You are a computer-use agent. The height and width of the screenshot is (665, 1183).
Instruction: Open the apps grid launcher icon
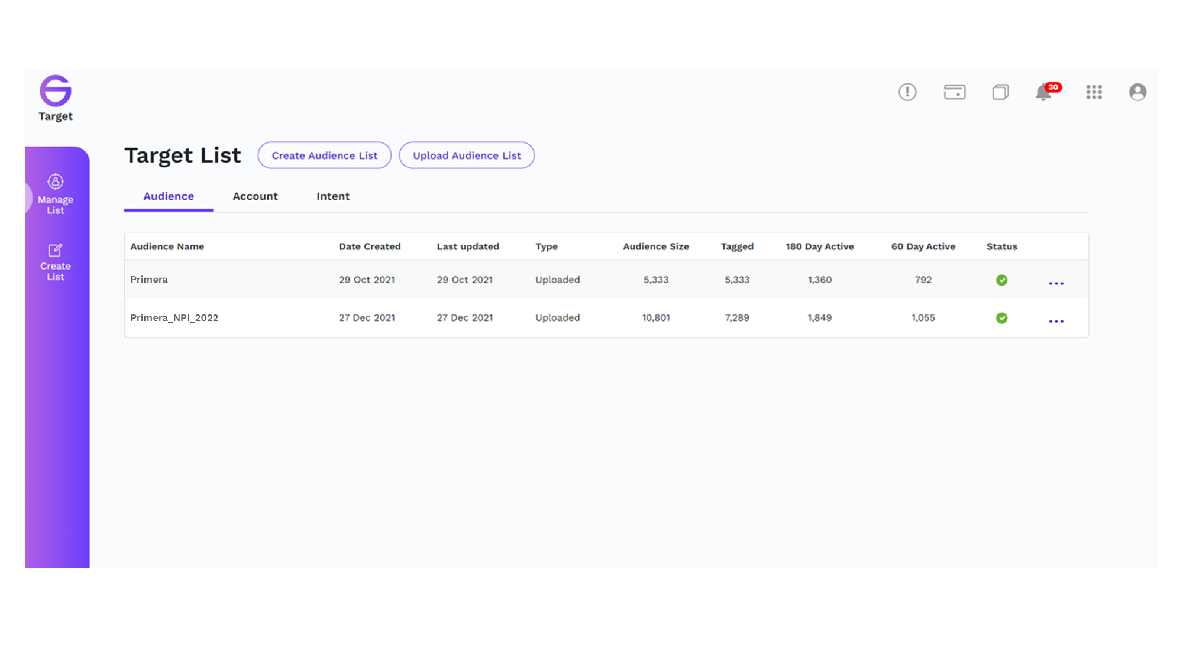(1094, 92)
